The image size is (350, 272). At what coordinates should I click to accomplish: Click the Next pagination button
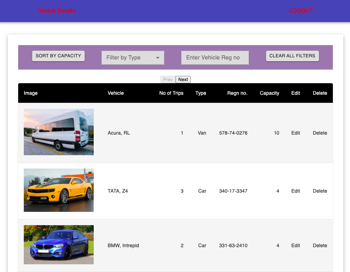point(183,79)
